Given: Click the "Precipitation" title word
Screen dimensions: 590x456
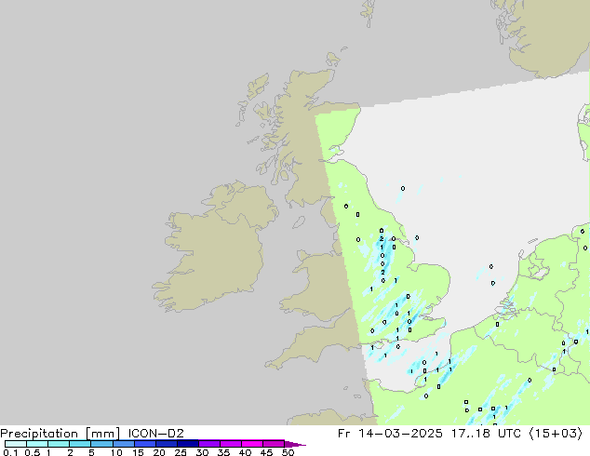Looking at the screenshot, I should [39, 434].
